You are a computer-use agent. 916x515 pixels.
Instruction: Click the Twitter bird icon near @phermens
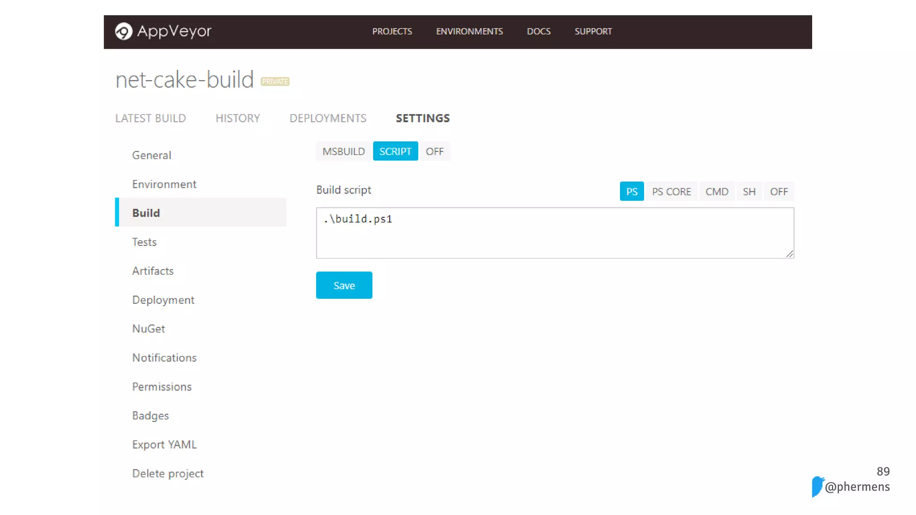click(x=818, y=486)
